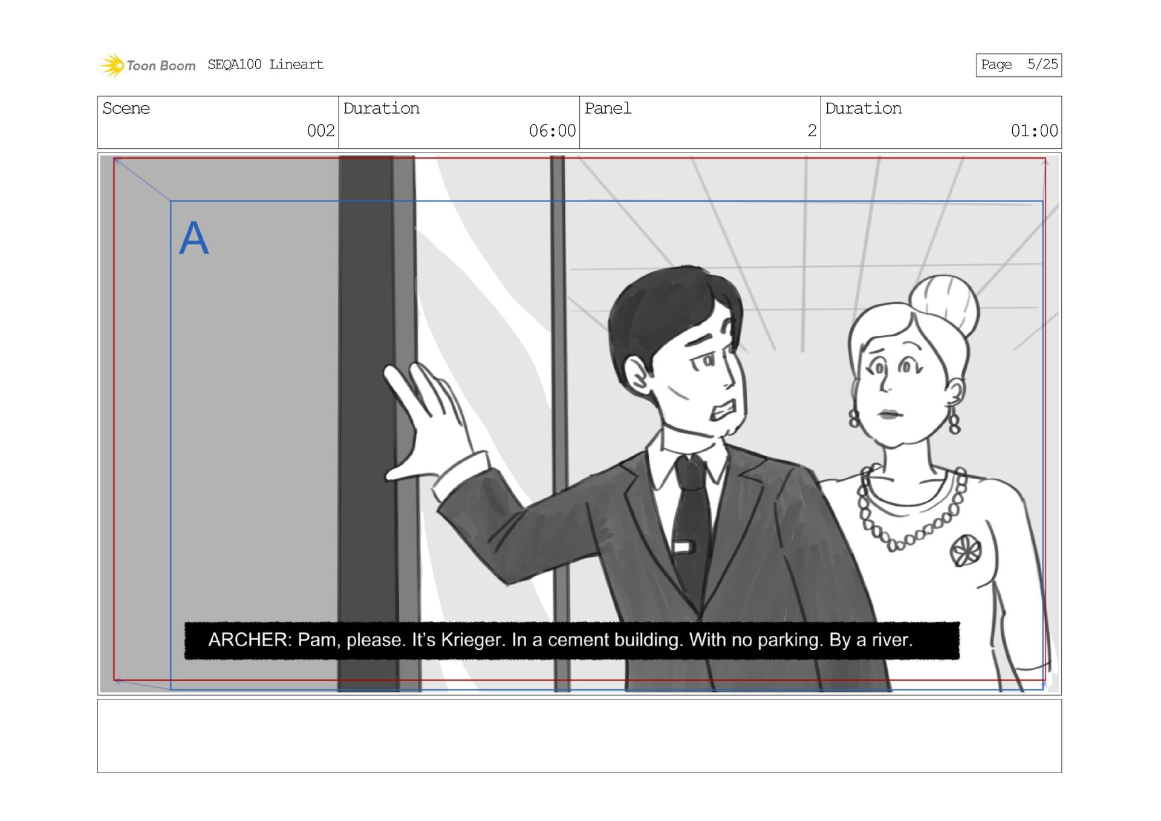Click the Toon Boom logo
Screen dimensions: 1161x821
[x=148, y=65]
